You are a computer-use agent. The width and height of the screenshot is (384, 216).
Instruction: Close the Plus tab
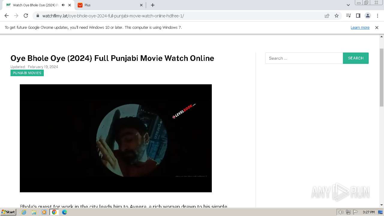click(141, 5)
